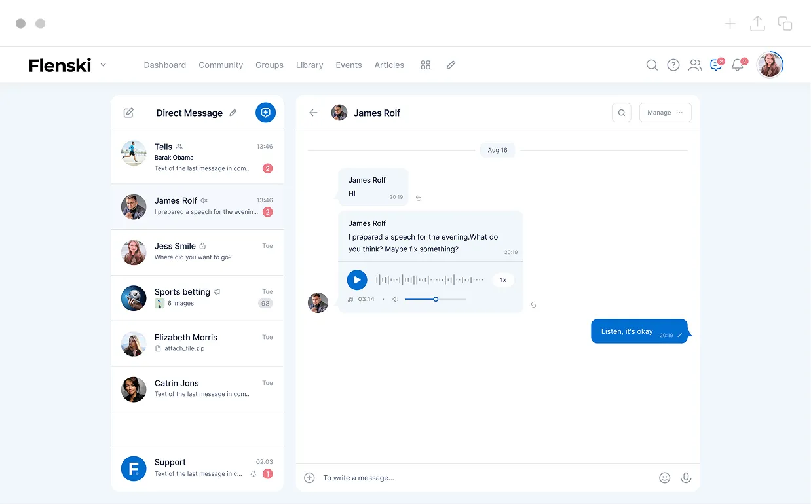Open the user profile avatar menu

pyautogui.click(x=770, y=65)
